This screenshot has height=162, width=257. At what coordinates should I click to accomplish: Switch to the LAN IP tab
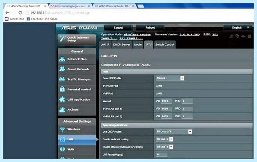[x=105, y=44]
